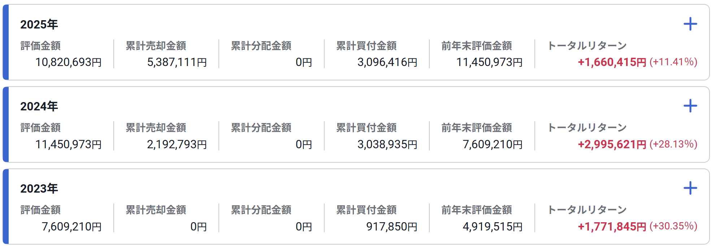Screen dimensions: 720x246
Task: Click the 10,820,693円 valuation amount
Action: [68, 62]
